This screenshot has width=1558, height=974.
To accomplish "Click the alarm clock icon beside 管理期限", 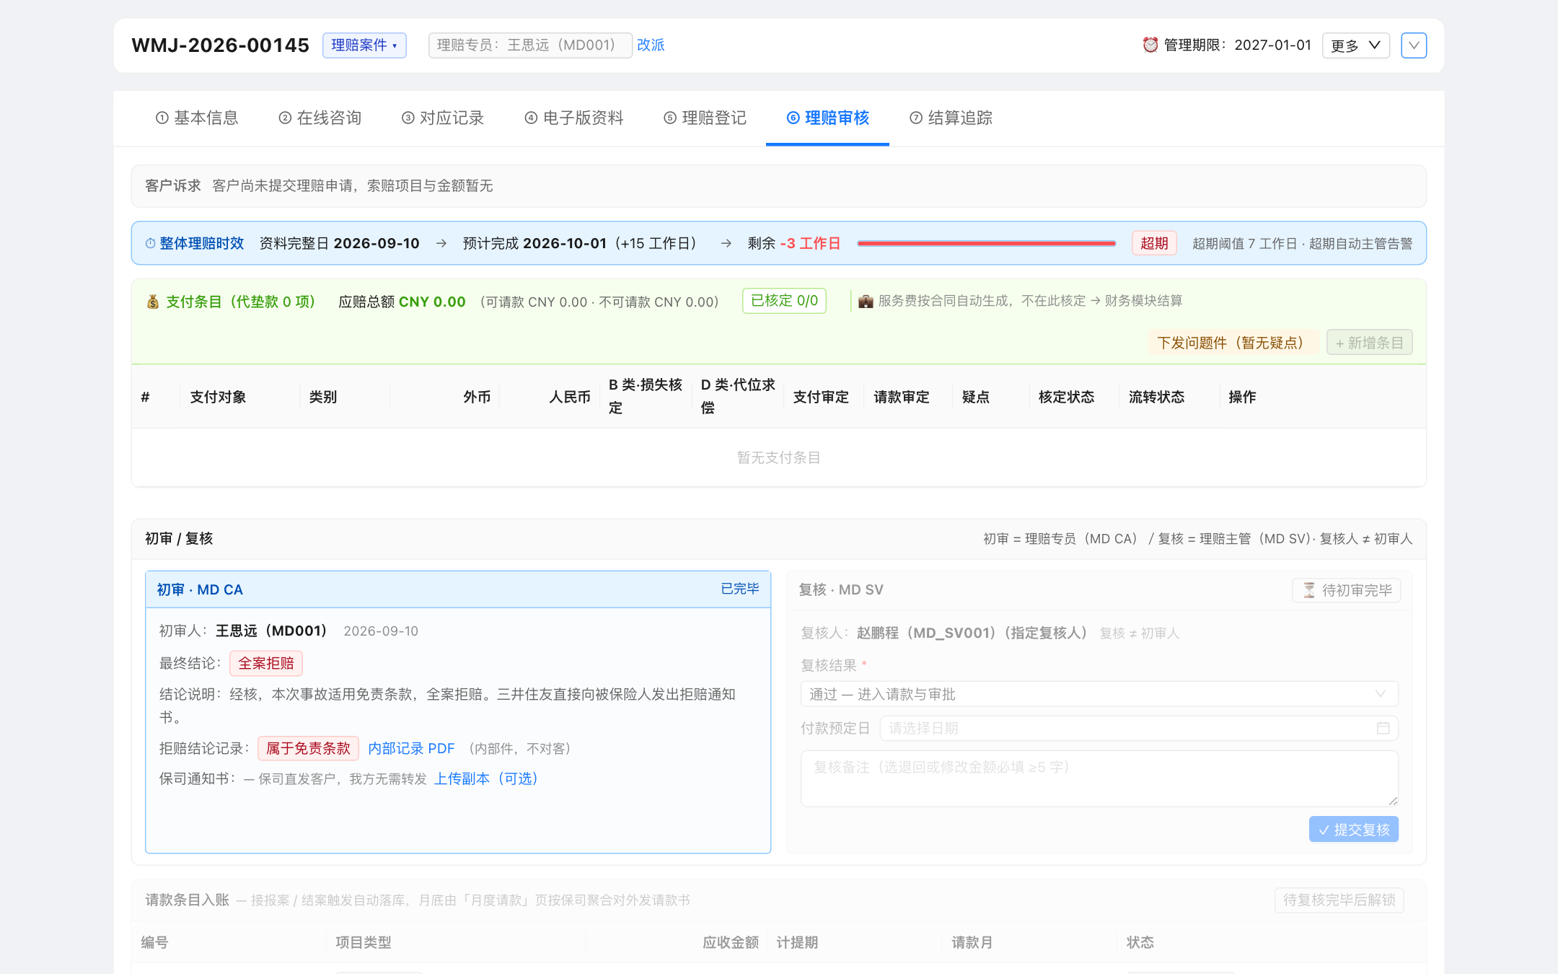I will (1150, 45).
